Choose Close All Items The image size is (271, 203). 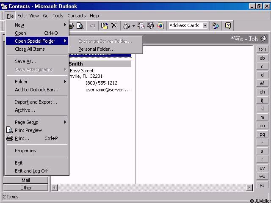pyautogui.click(x=37, y=49)
